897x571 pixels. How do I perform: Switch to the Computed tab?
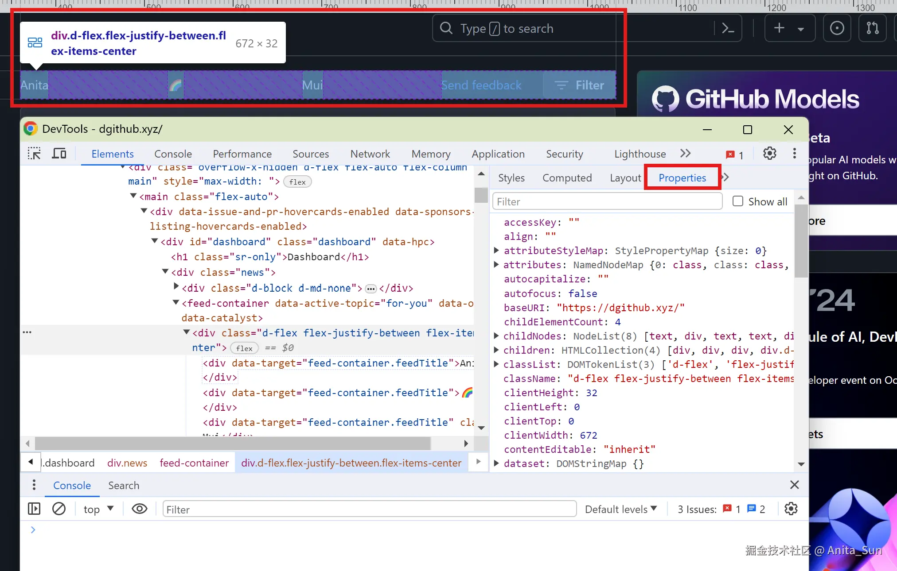coord(567,178)
